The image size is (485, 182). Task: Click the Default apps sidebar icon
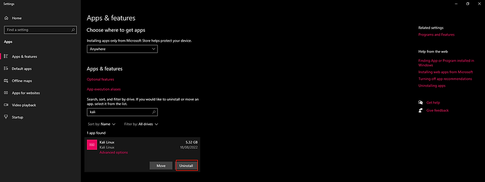(x=6, y=69)
